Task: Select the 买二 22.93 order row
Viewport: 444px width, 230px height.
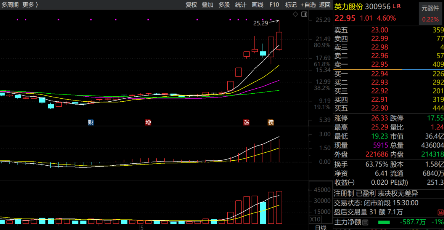Action: (389, 83)
